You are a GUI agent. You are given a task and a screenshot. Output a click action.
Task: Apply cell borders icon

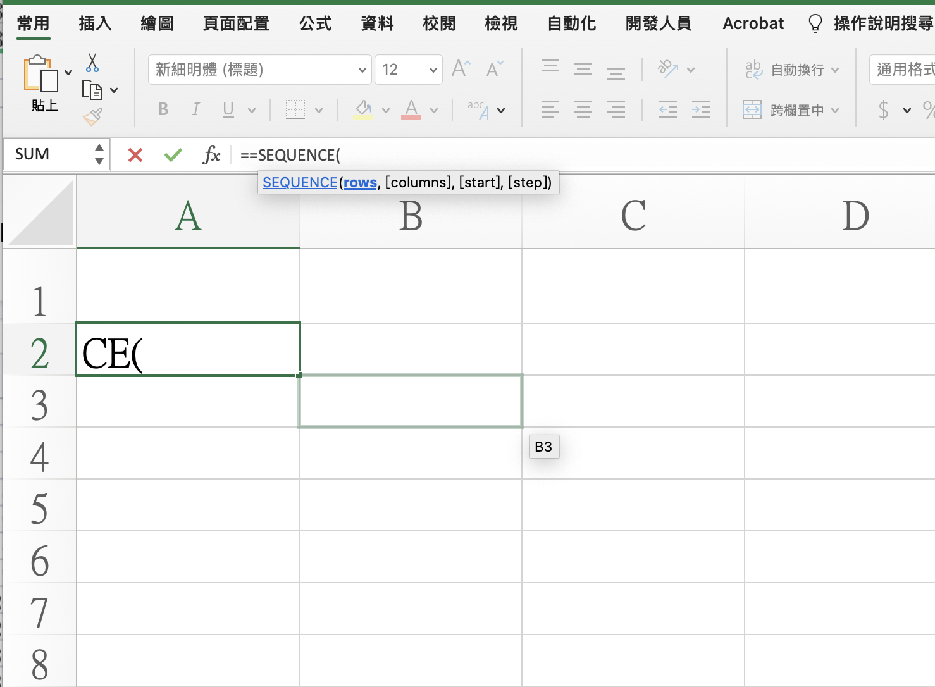[295, 109]
